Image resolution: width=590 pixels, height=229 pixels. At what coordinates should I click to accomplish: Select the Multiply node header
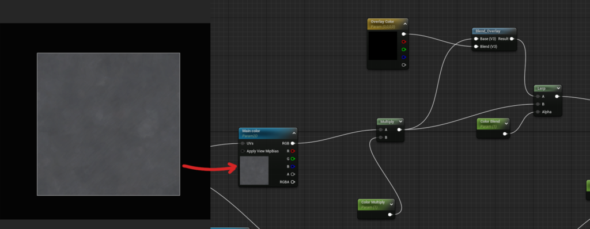pos(390,121)
